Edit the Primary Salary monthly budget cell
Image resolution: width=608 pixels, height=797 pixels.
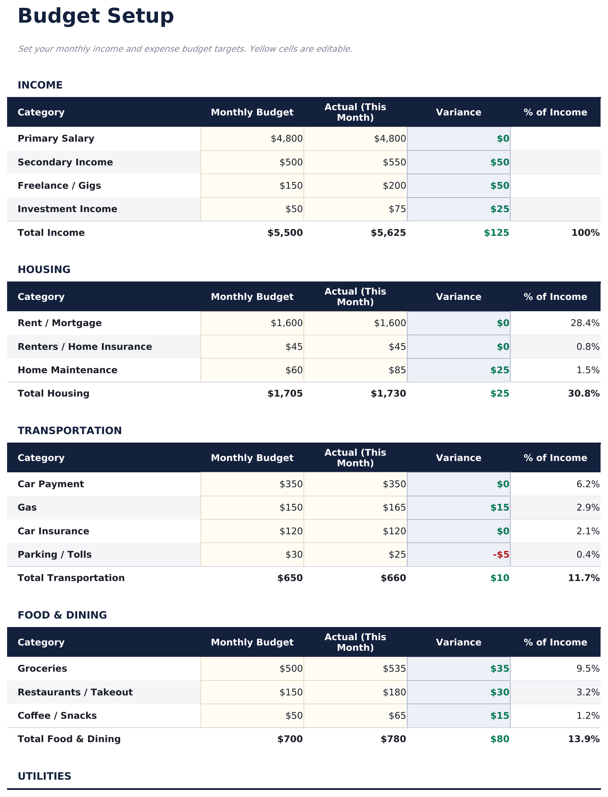[x=252, y=138]
